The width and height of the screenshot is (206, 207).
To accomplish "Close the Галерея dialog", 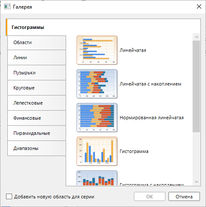I will point(199,6).
